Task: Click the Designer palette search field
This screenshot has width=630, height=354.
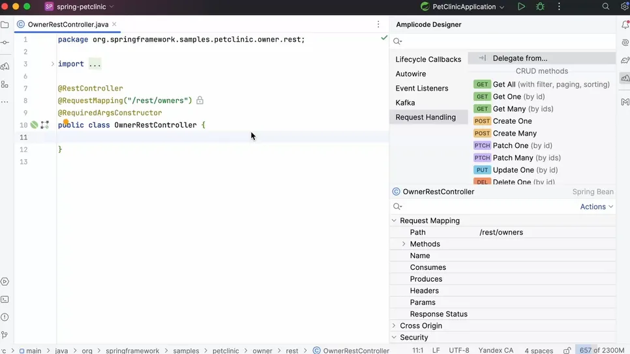Action: (x=502, y=41)
